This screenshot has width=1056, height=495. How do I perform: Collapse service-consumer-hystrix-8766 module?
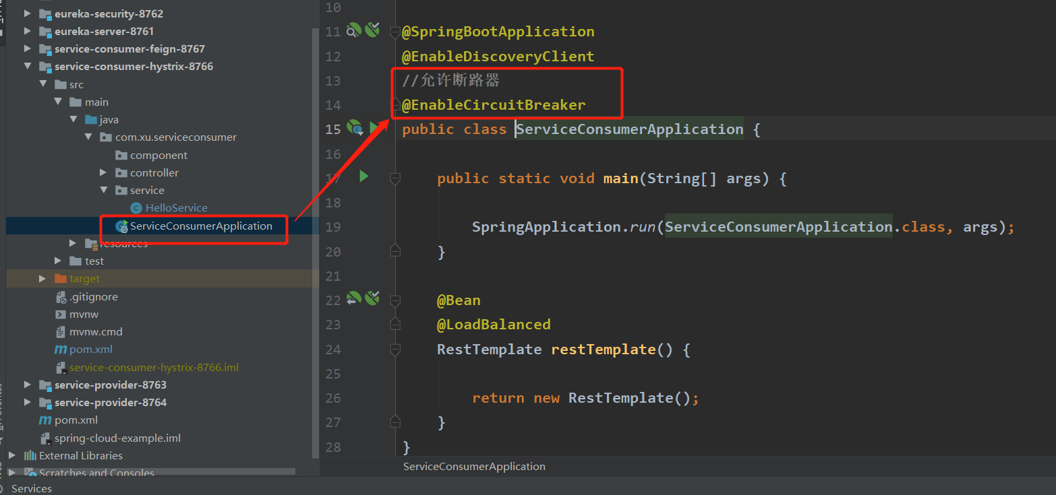(27, 66)
